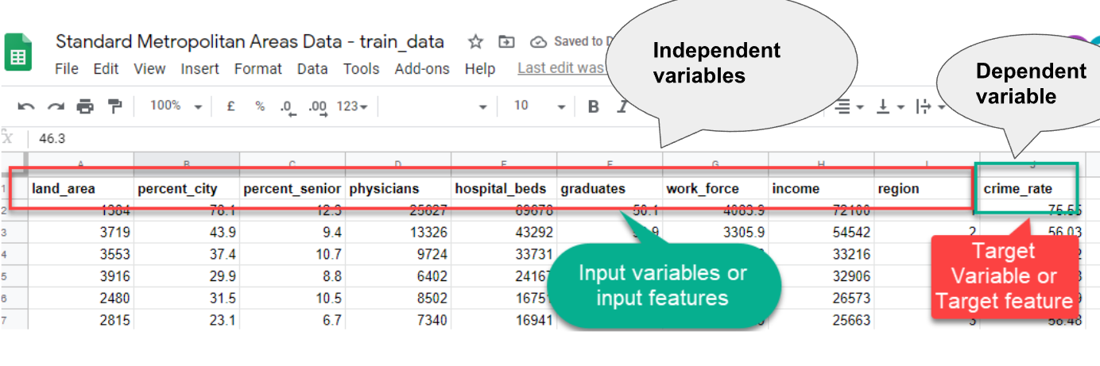Open the 123 more number formats dropdown
Viewport: 1100px width, 366px height.
[352, 106]
